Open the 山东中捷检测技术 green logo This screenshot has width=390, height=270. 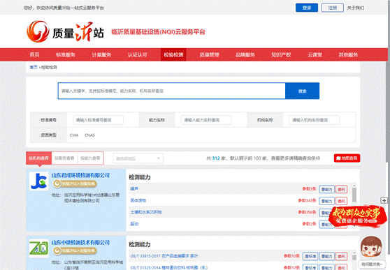[x=39, y=248]
